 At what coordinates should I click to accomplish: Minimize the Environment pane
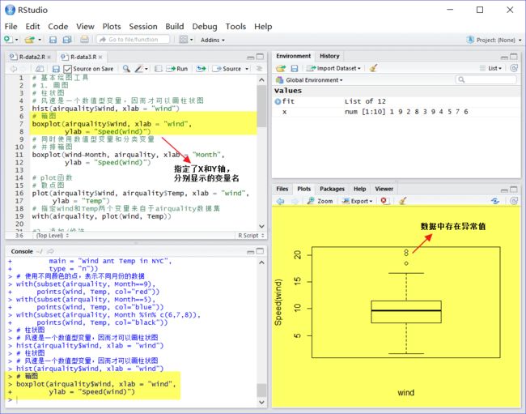(x=504, y=57)
